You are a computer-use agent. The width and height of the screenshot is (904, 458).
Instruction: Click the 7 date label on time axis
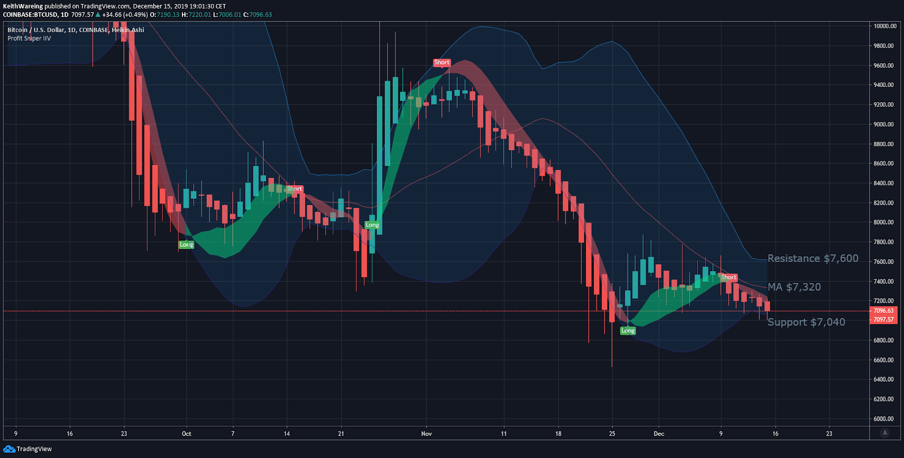233,434
